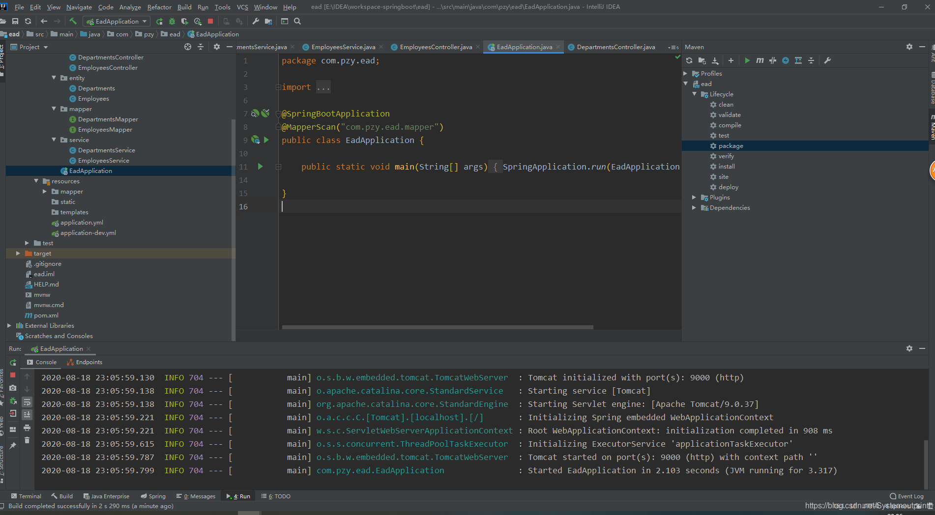The image size is (935, 515).
Task: Click the dump threads camera icon
Action: tap(13, 388)
